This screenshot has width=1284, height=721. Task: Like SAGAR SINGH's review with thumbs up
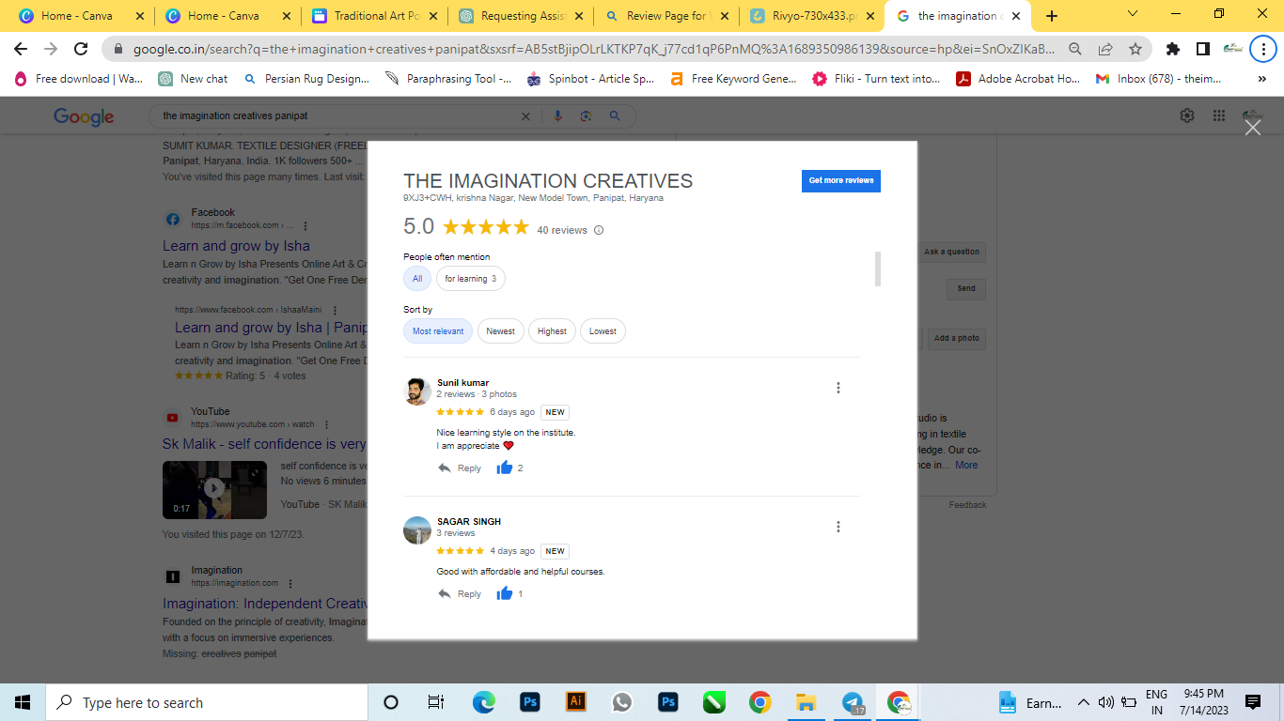(x=505, y=593)
